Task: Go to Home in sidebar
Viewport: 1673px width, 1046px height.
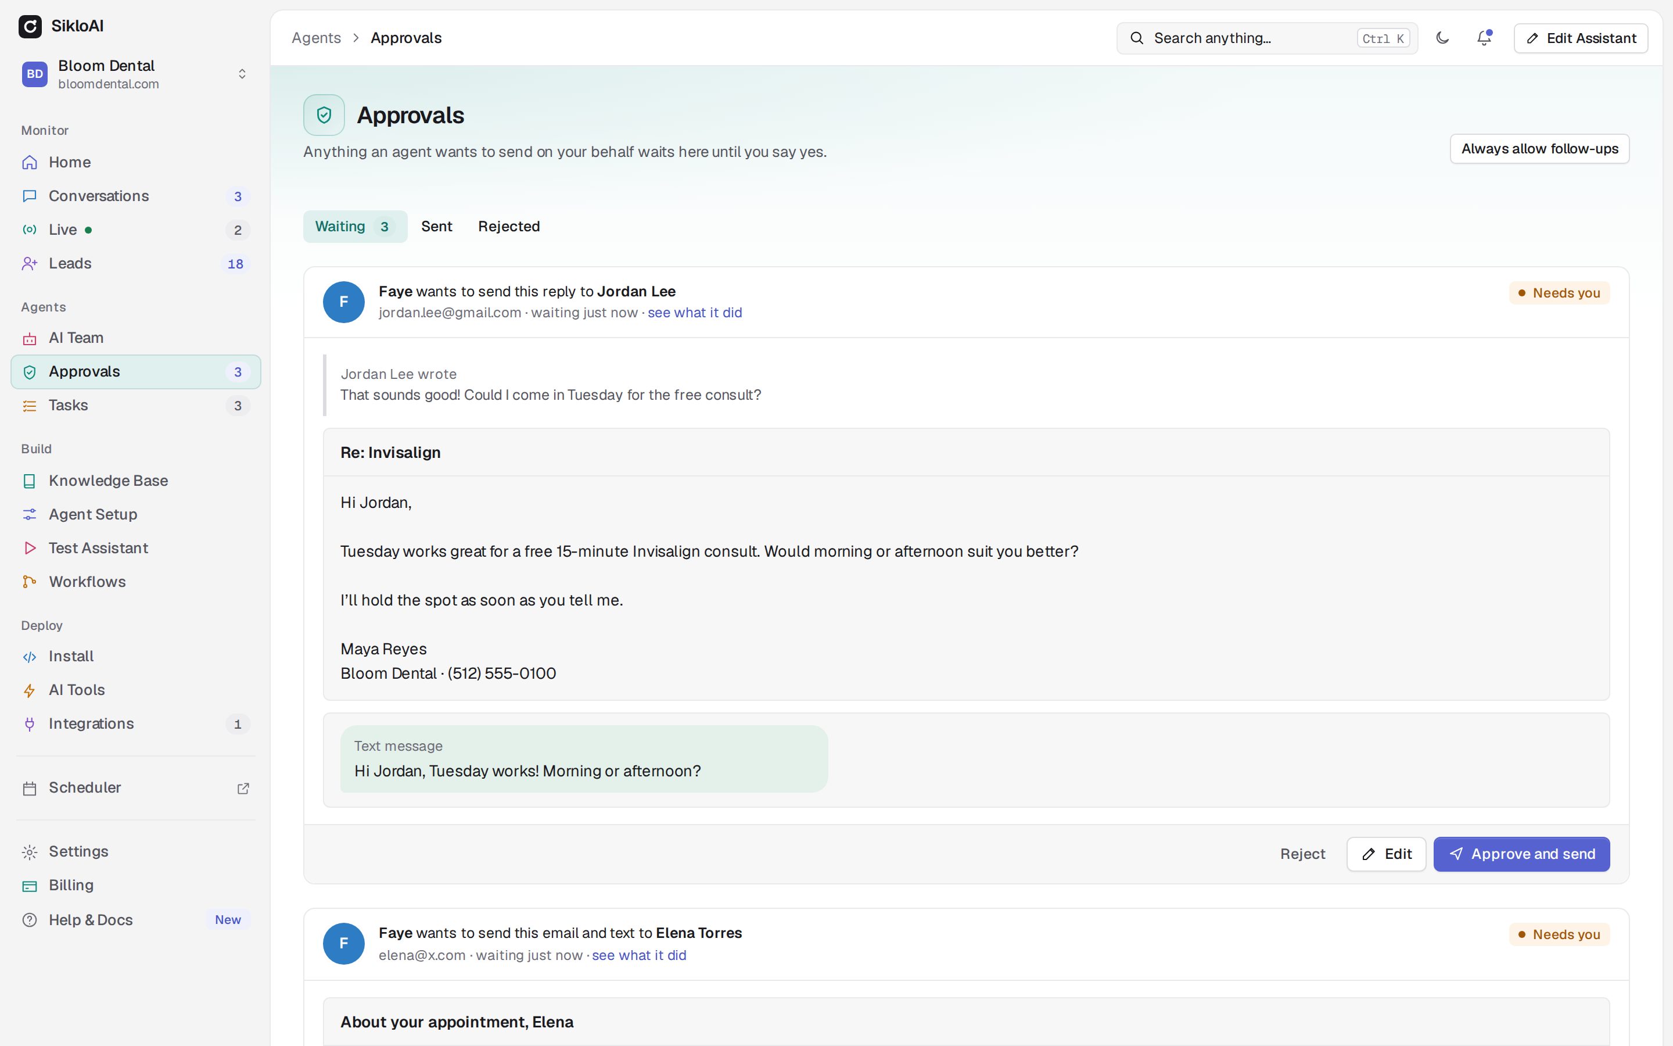Action: tap(135, 162)
